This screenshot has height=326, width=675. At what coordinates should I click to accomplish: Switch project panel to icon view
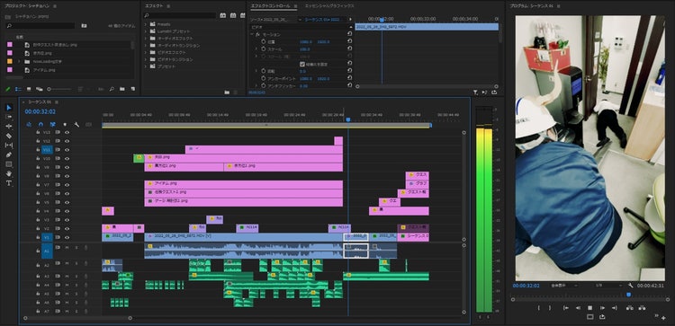click(x=29, y=89)
